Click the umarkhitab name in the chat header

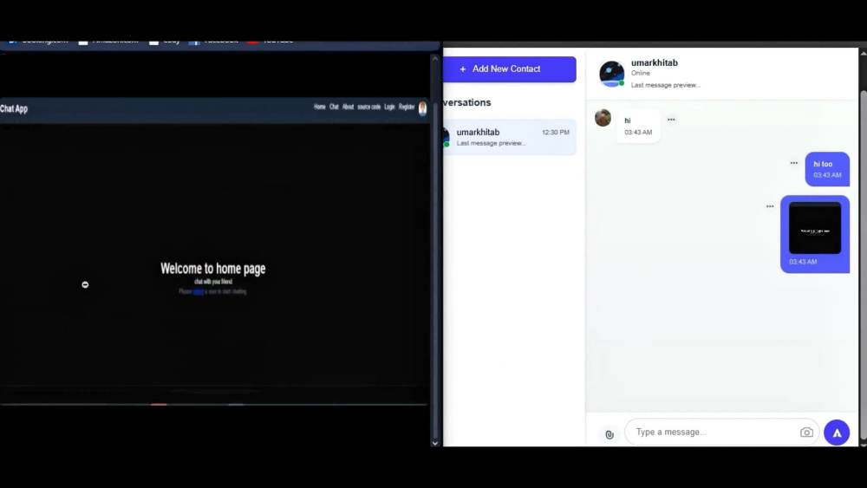pos(654,63)
